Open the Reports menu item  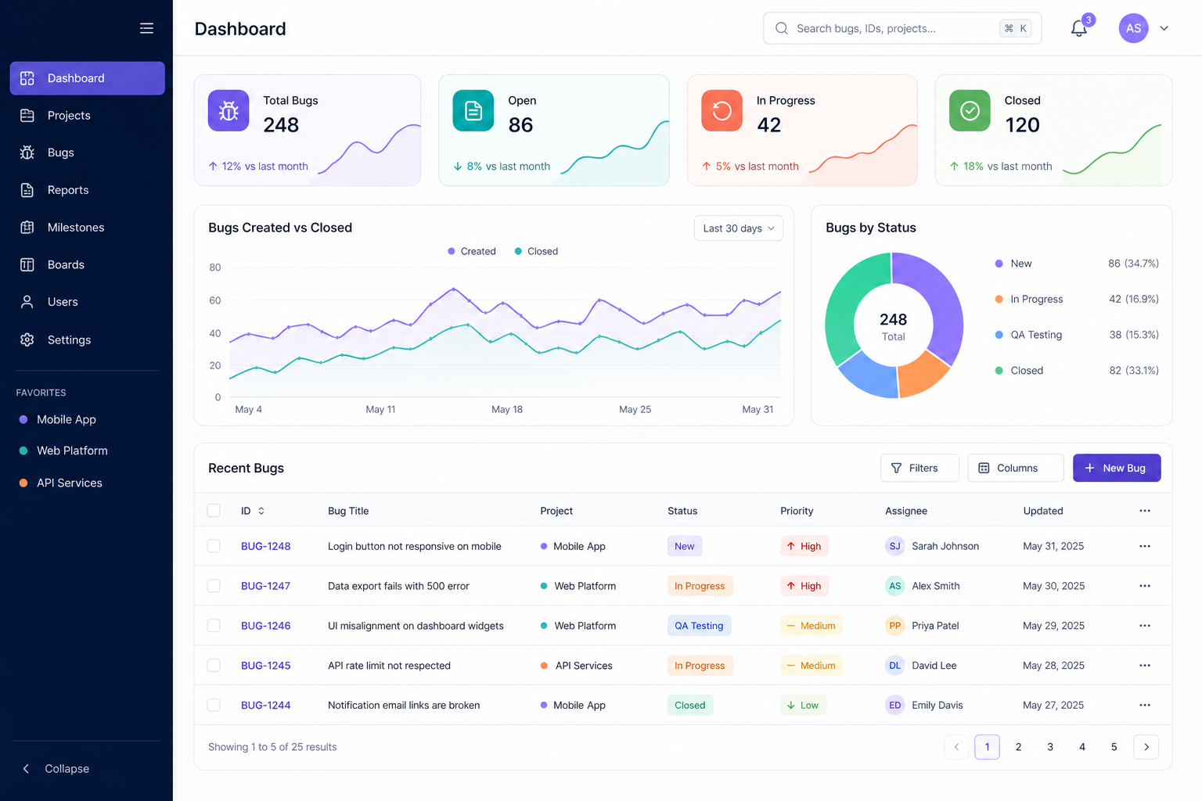coord(87,190)
